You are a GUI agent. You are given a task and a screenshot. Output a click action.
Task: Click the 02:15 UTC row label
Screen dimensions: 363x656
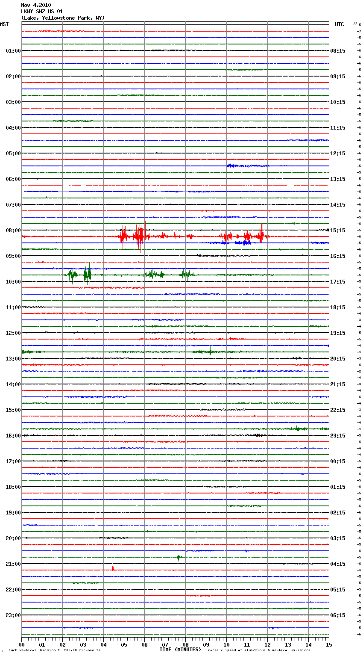(x=338, y=513)
